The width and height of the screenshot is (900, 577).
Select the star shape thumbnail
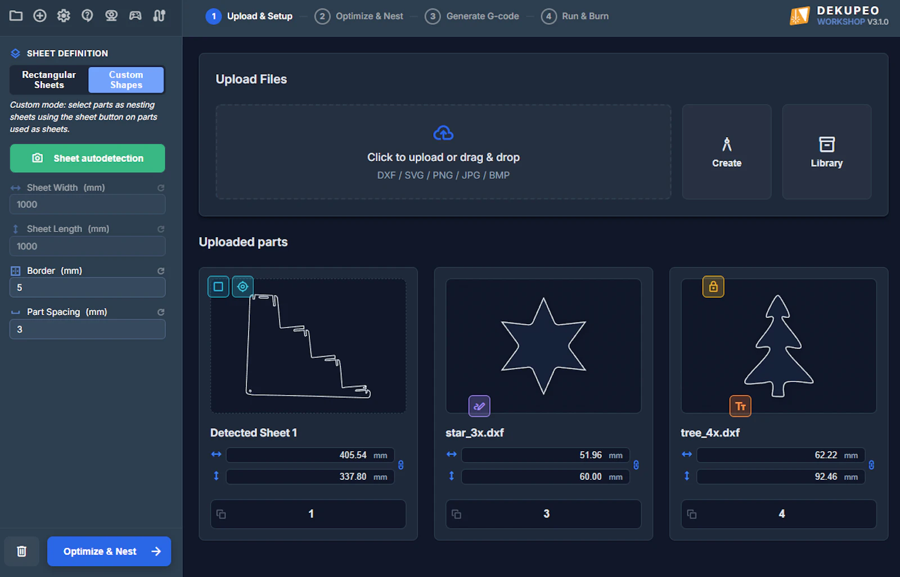click(543, 346)
